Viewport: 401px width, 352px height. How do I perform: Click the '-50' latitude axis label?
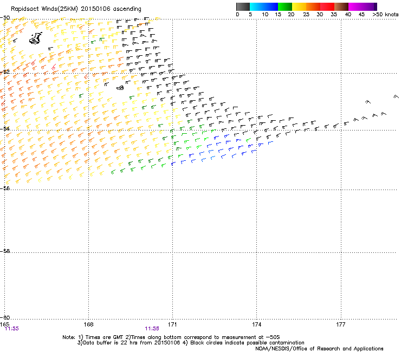click(x=5, y=18)
